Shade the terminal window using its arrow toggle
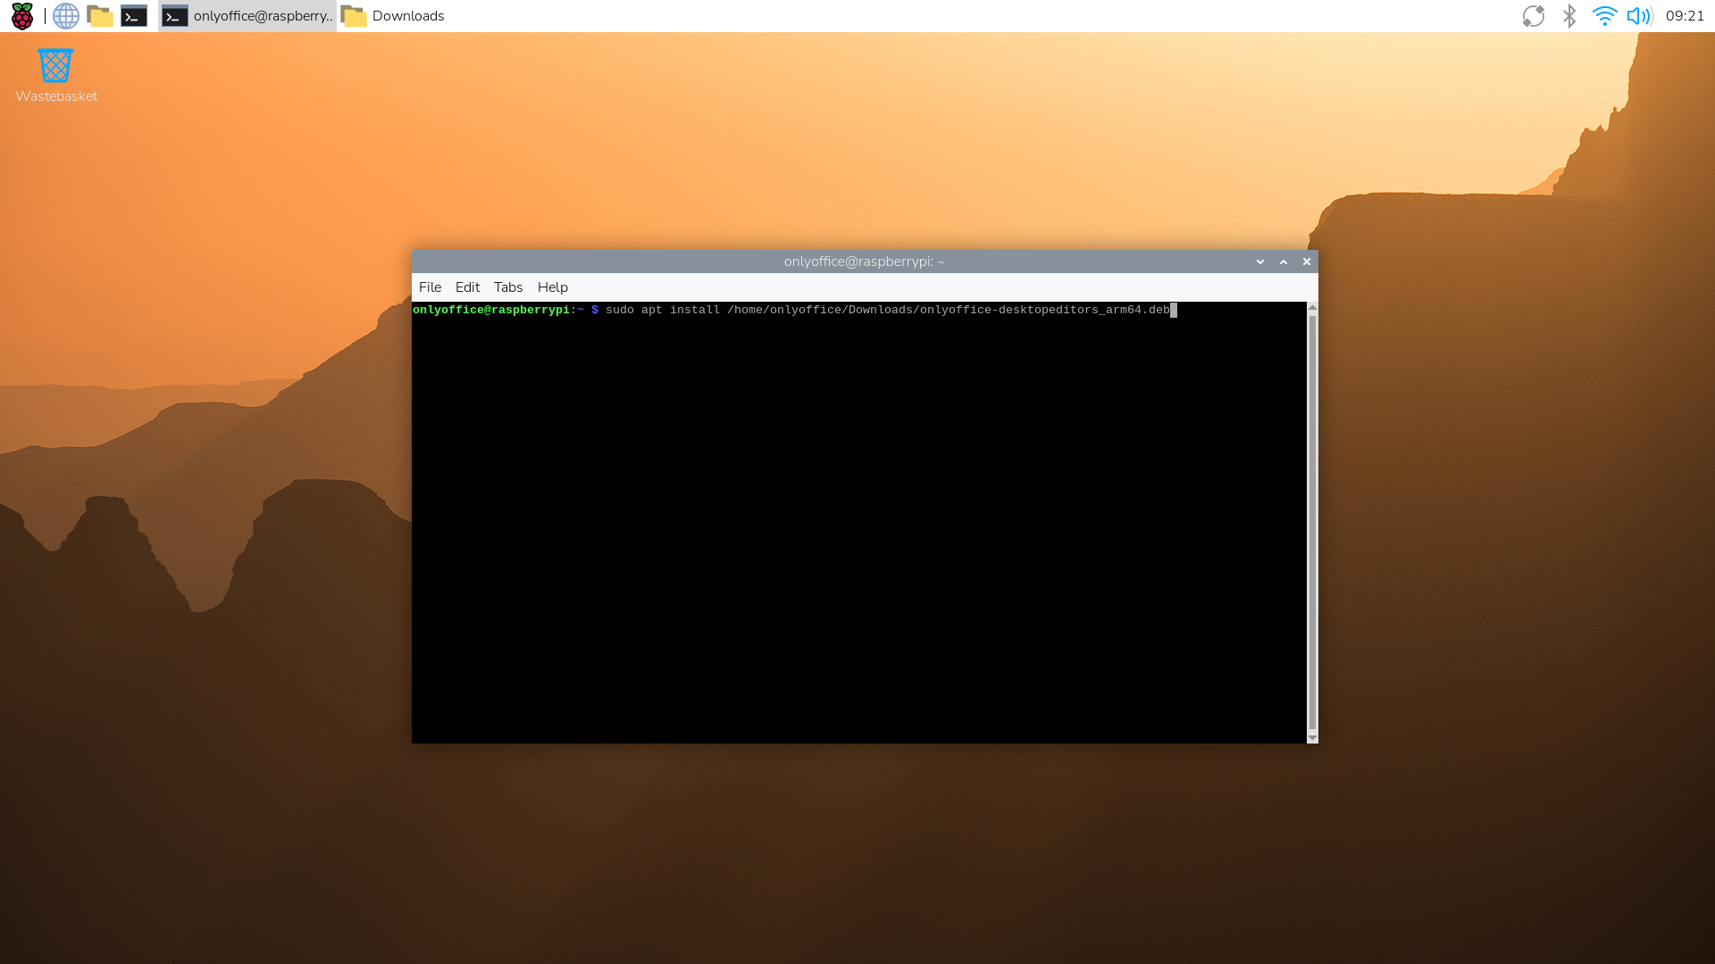Image resolution: width=1715 pixels, height=964 pixels. tap(1259, 262)
